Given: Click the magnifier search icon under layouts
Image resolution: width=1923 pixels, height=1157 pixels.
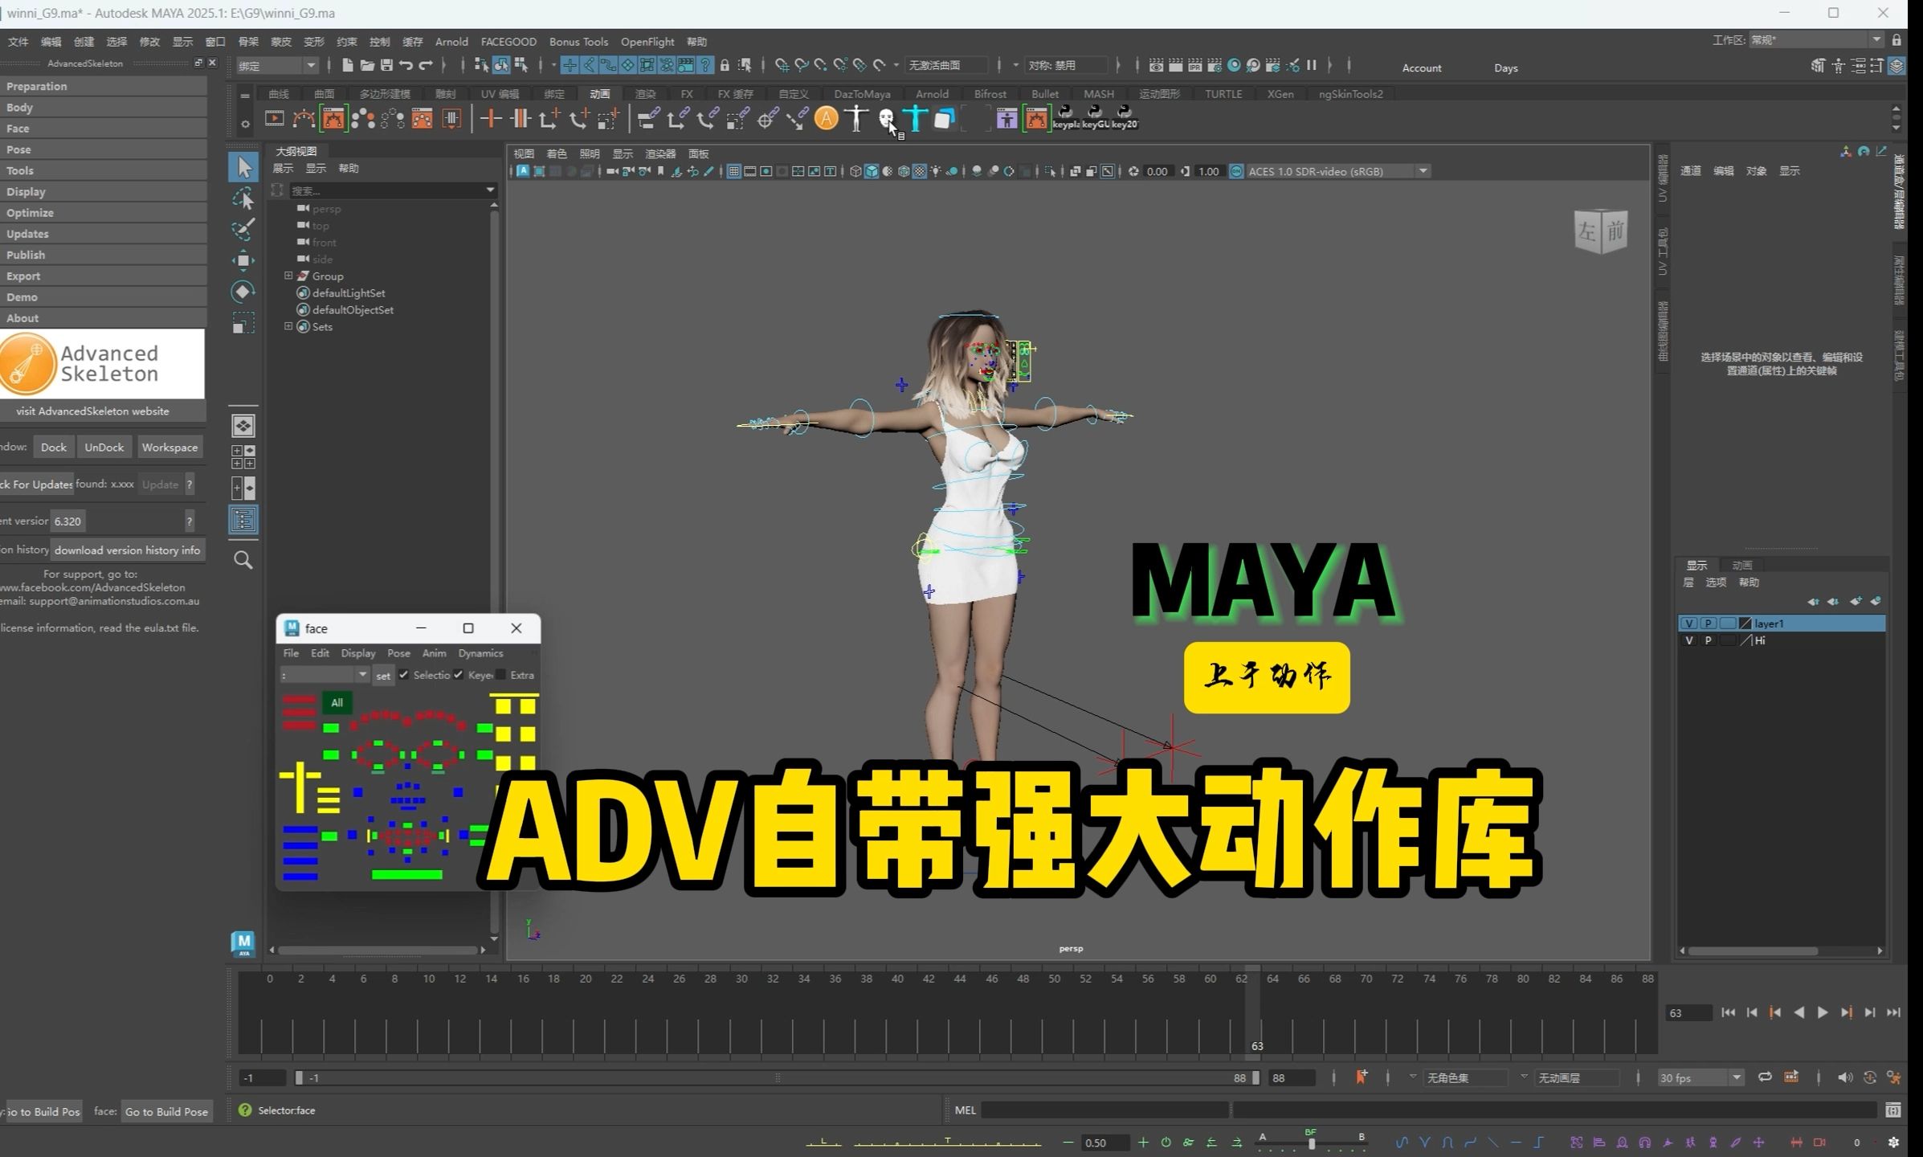Looking at the screenshot, I should coord(243,560).
